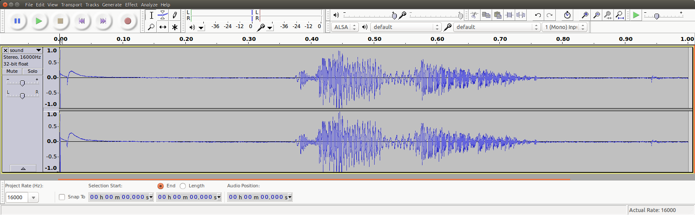695x215 pixels.
Task: Open the Project Rate dropdown
Action: pyautogui.click(x=33, y=198)
